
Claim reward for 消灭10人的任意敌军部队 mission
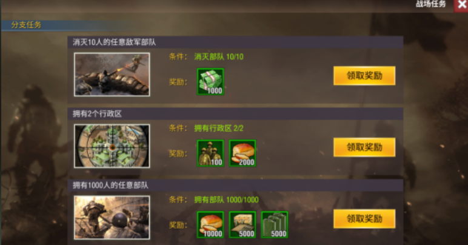[x=364, y=76]
